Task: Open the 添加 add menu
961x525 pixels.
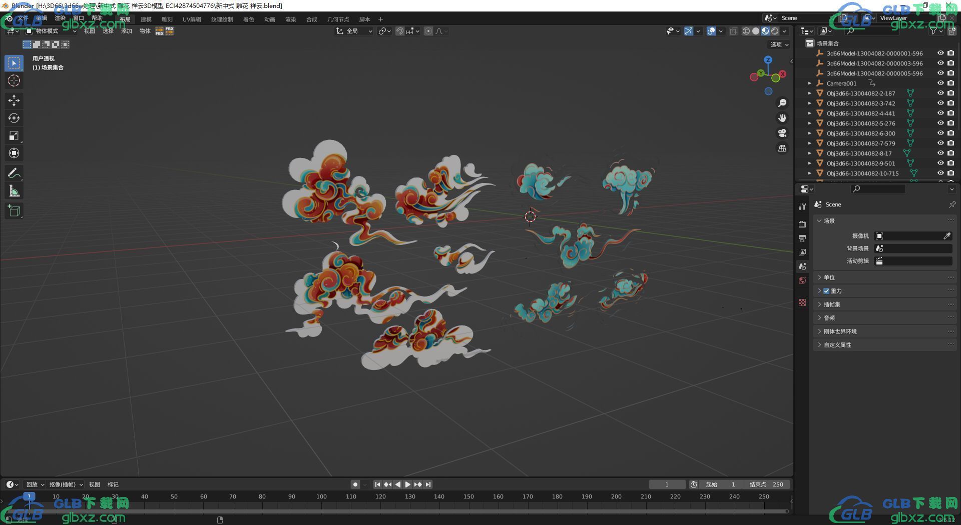Action: point(127,31)
